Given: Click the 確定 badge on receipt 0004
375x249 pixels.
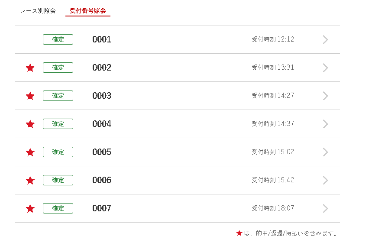Looking at the screenshot, I should pos(58,124).
